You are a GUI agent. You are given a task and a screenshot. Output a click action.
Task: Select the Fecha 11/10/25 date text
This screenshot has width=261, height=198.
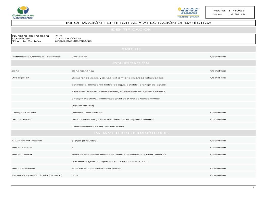229,10
